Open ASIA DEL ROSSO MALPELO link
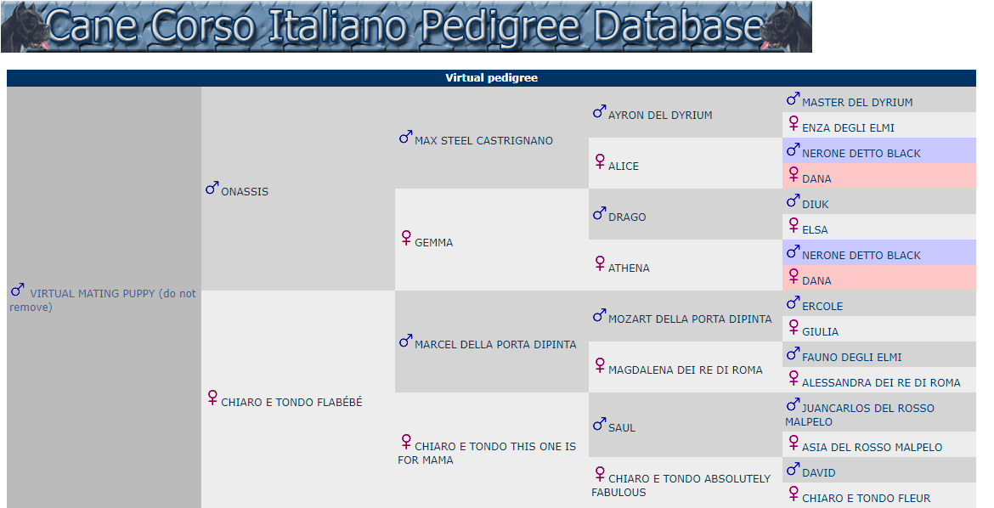 pyautogui.click(x=873, y=448)
